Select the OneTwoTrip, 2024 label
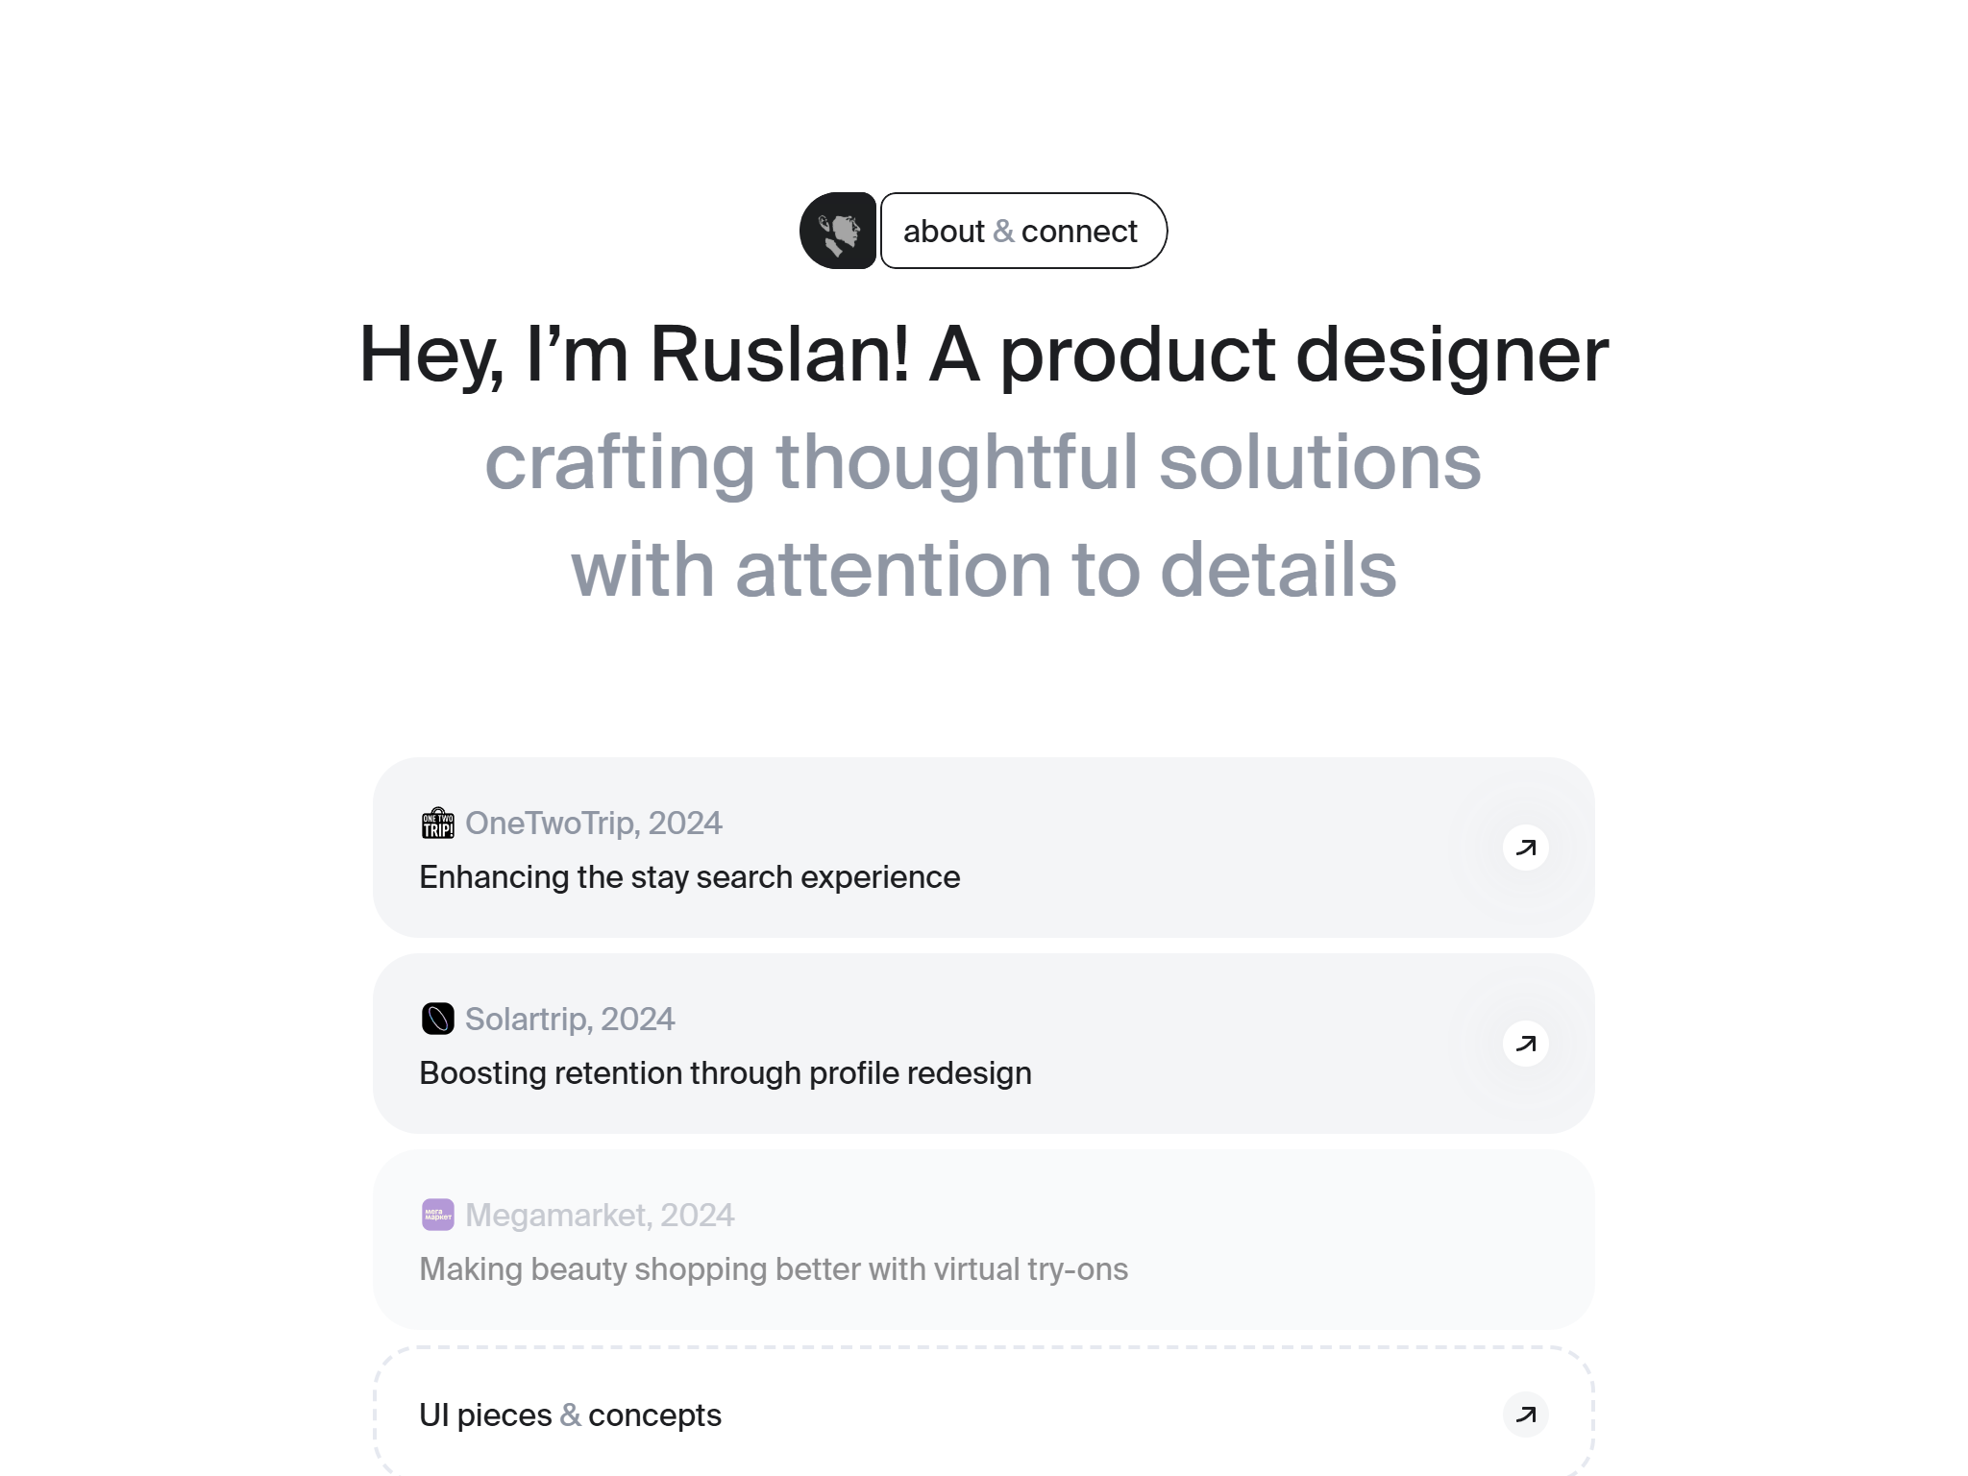 [593, 824]
